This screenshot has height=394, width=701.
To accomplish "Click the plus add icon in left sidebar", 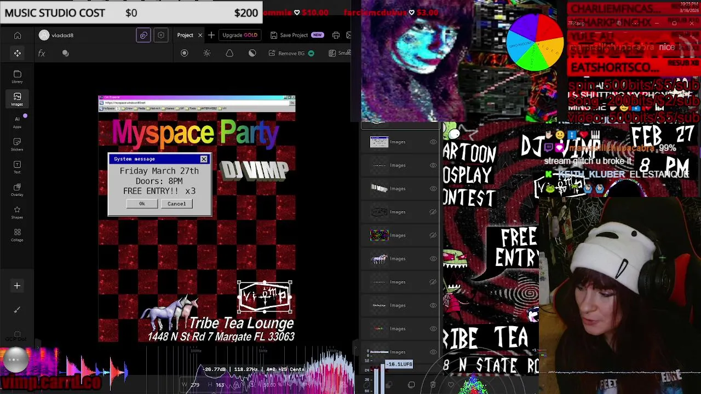I will click(17, 286).
